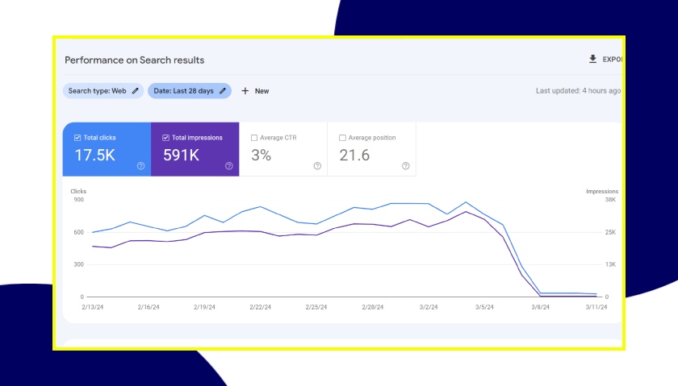Screen dimensions: 678x386
Task: Open the 'Date: Last 28 days' filter
Action: pyautogui.click(x=183, y=91)
